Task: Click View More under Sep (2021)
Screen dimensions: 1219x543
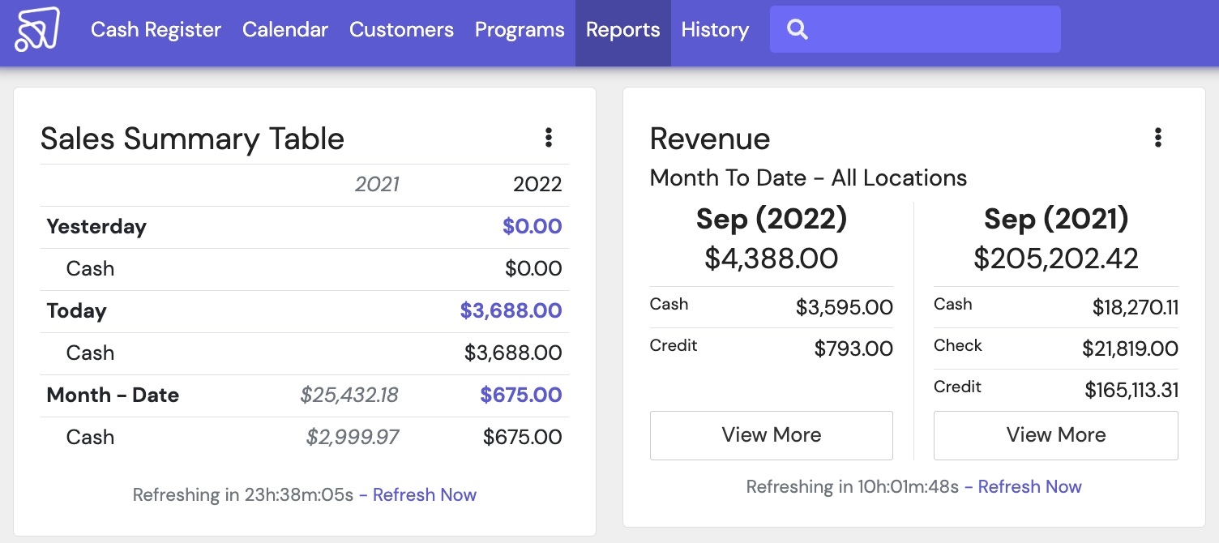Action: tap(1055, 435)
